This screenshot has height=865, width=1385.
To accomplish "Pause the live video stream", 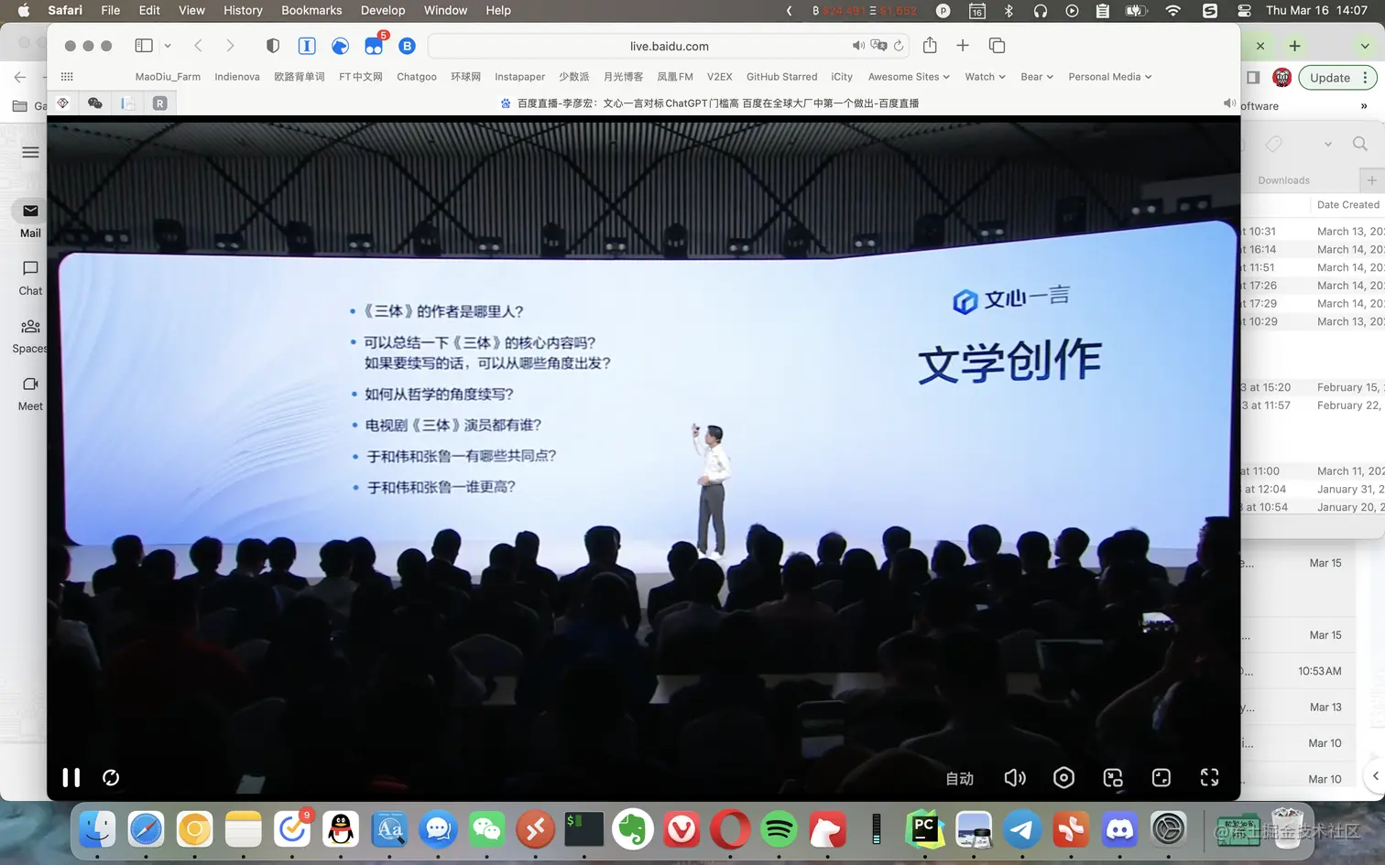I will (71, 777).
